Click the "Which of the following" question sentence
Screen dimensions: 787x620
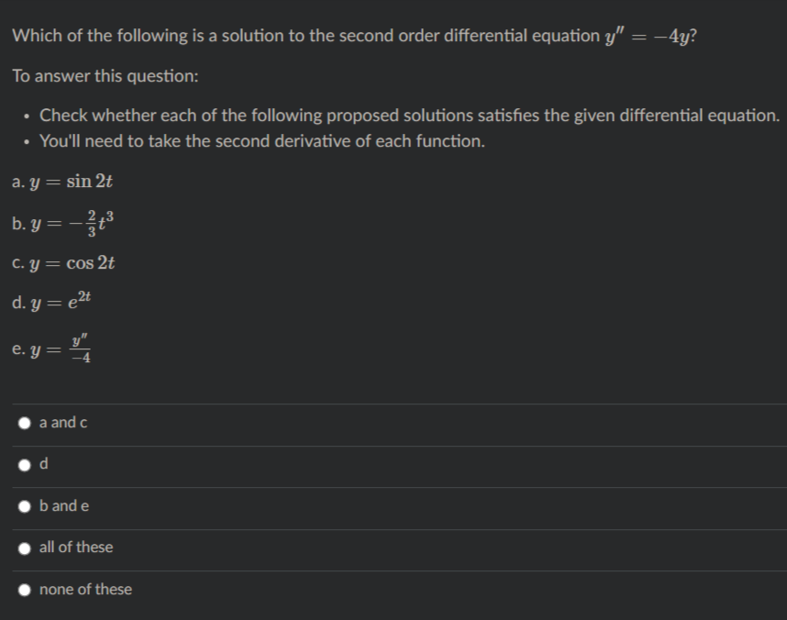354,36
